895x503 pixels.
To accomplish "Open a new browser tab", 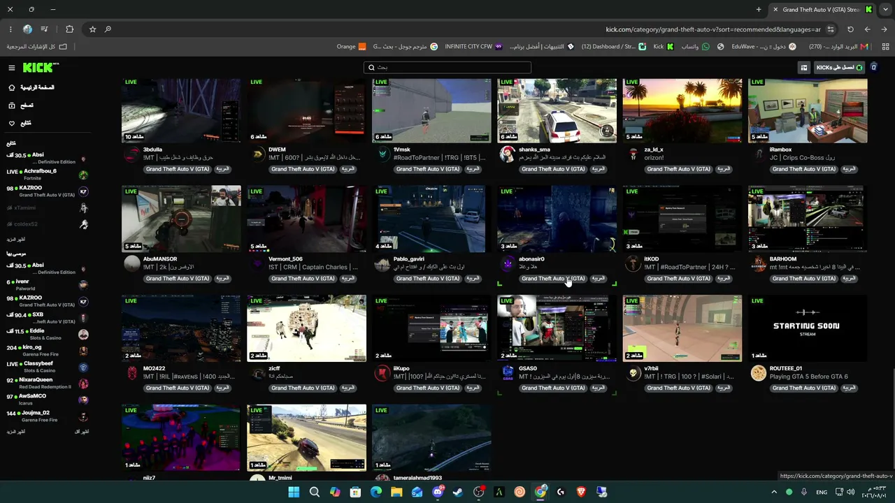I will (x=759, y=9).
